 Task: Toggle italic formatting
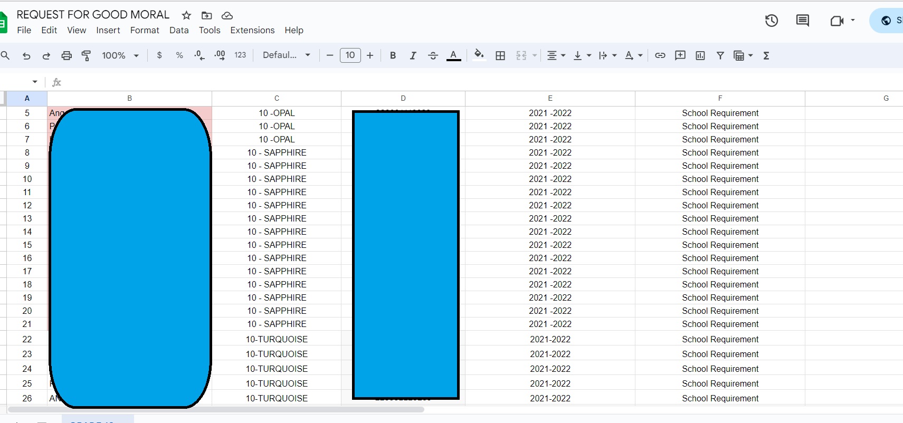coord(413,55)
